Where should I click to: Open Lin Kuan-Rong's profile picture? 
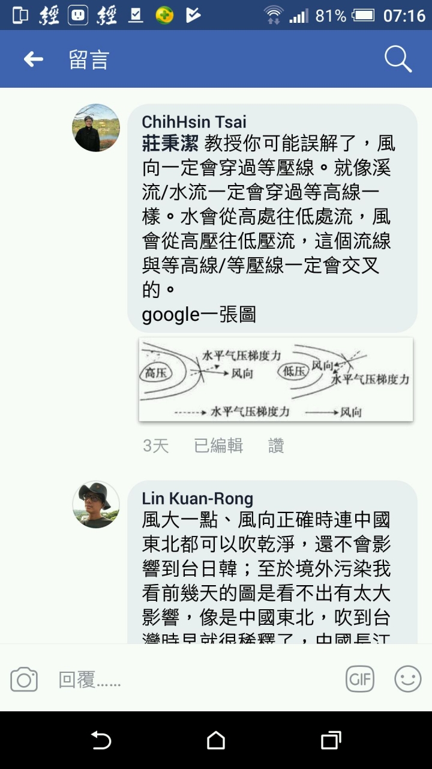point(96,505)
